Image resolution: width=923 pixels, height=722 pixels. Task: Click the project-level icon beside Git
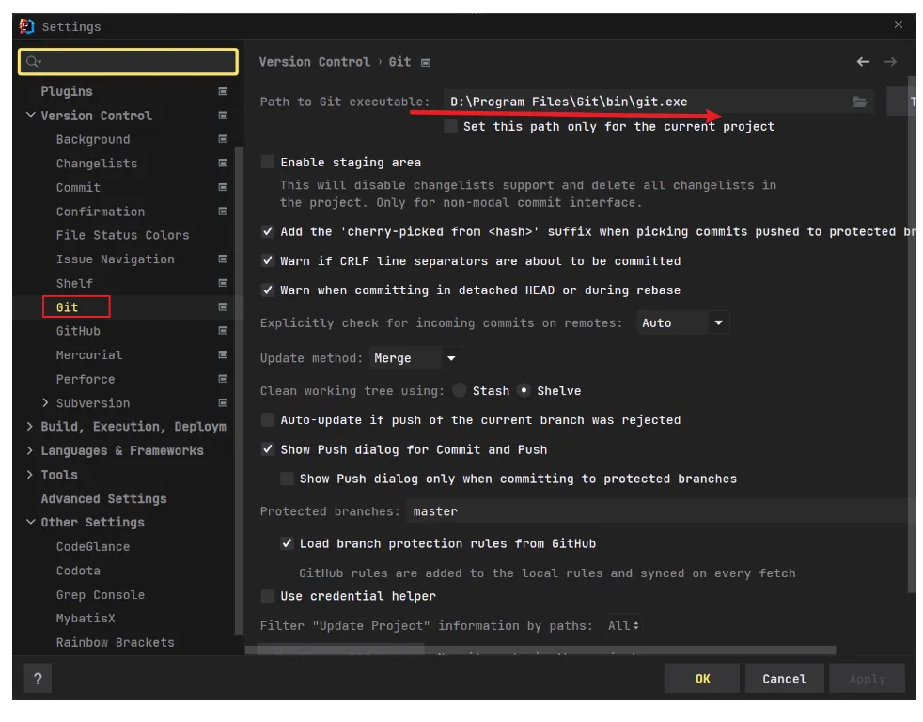click(x=223, y=306)
